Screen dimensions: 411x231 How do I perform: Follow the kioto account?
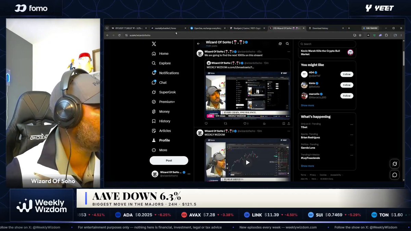tap(347, 85)
